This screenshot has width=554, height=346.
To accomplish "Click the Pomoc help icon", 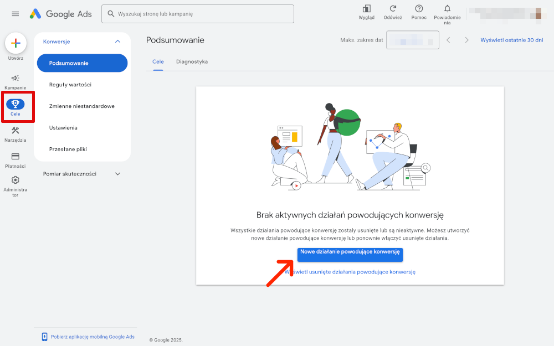I will point(419,9).
